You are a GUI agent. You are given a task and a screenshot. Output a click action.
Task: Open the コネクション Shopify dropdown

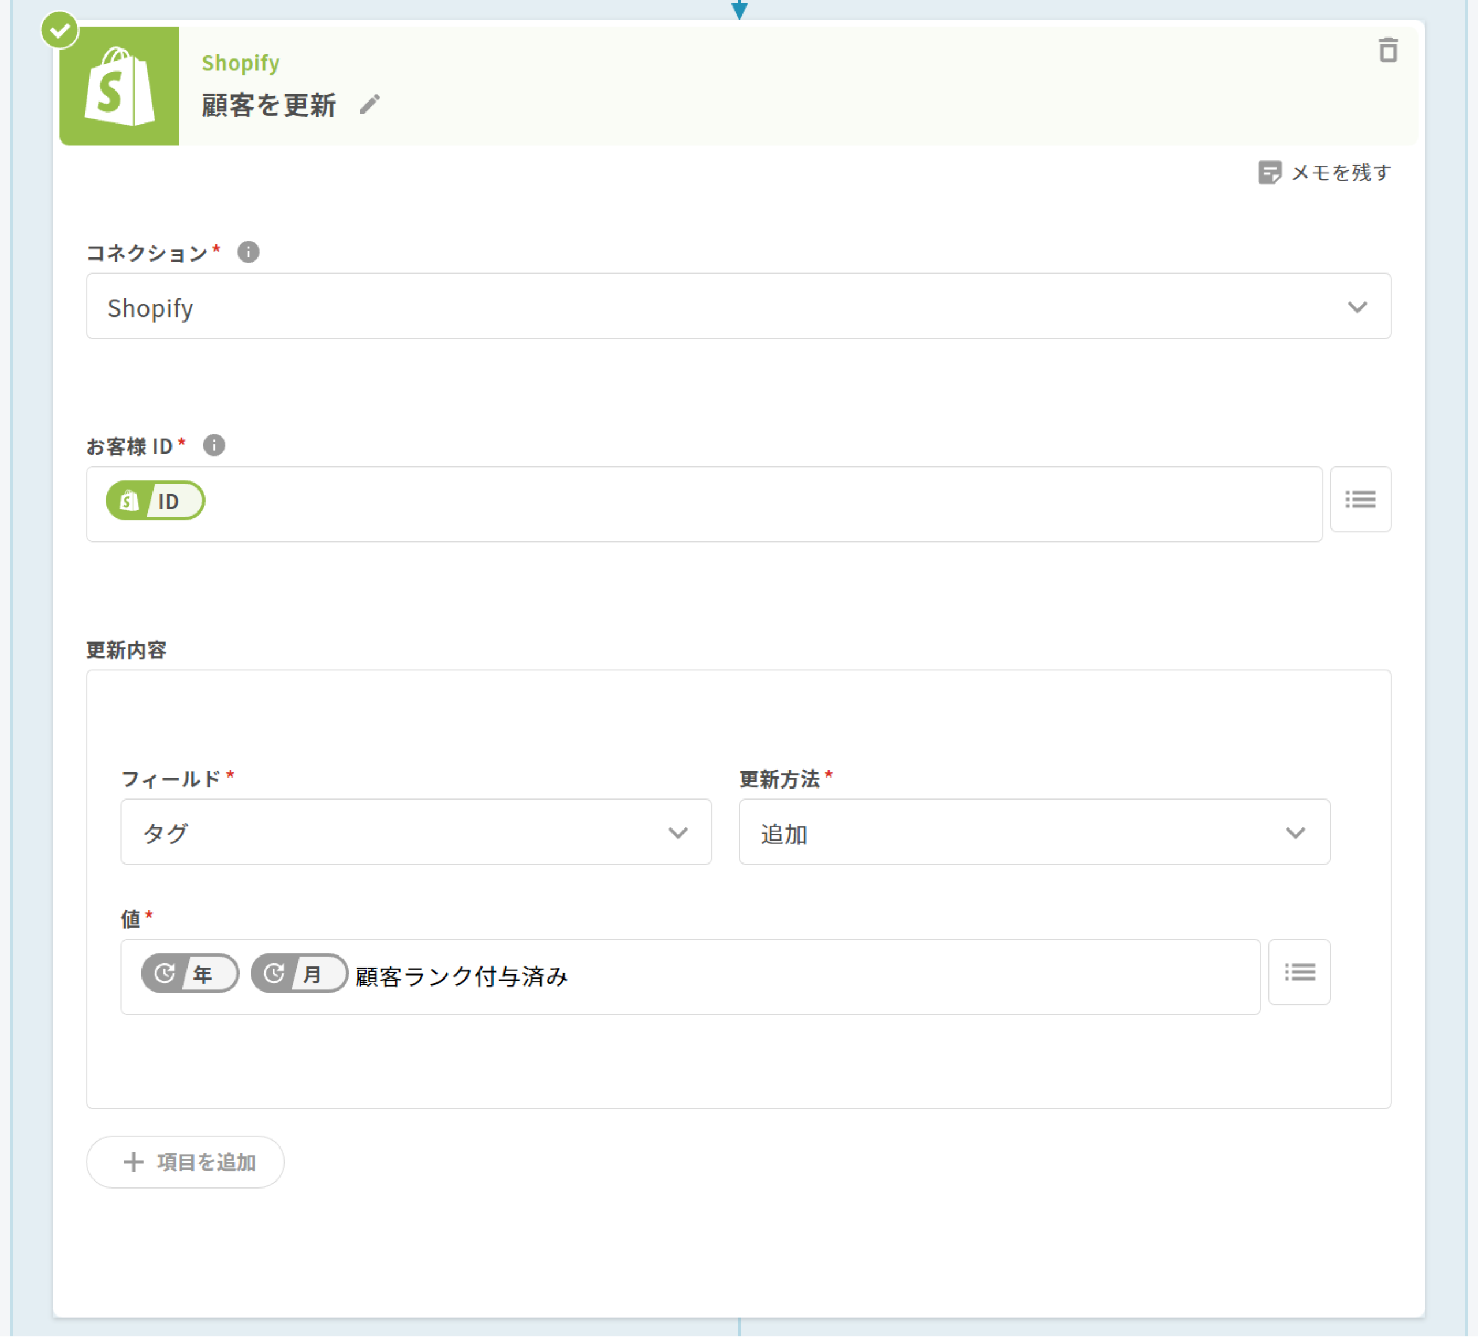pyautogui.click(x=738, y=307)
